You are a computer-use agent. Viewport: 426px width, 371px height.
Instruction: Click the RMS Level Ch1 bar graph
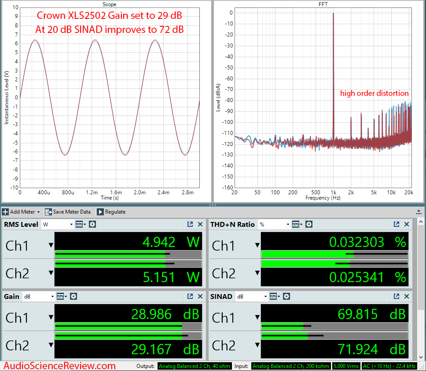[x=128, y=254]
